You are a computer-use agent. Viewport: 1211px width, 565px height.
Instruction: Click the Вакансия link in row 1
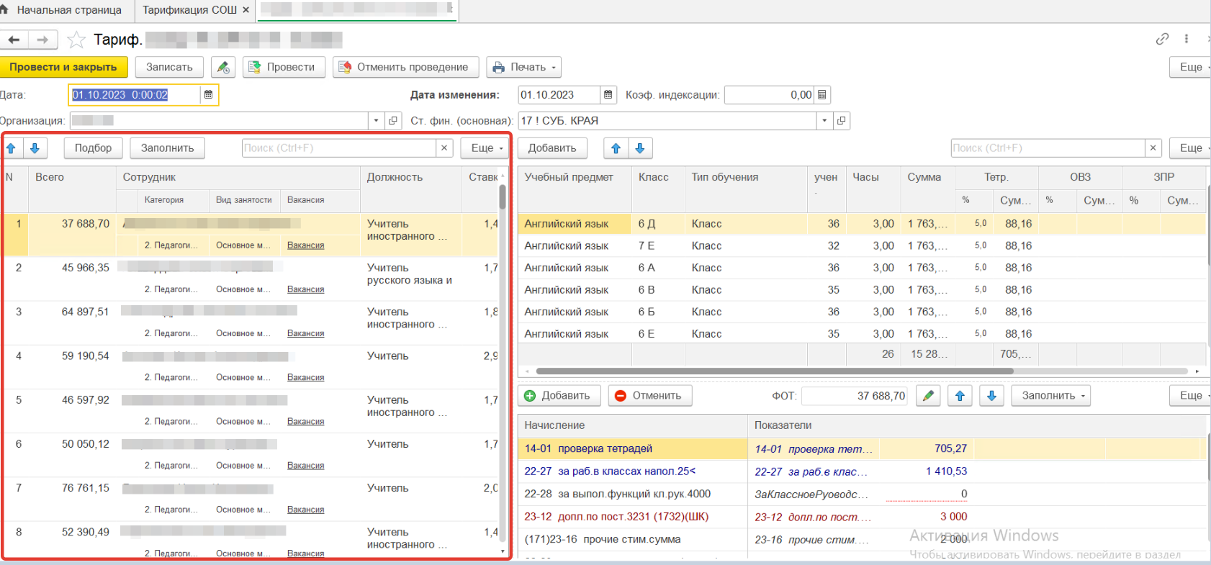(305, 245)
